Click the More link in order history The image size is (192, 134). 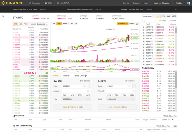175,126
